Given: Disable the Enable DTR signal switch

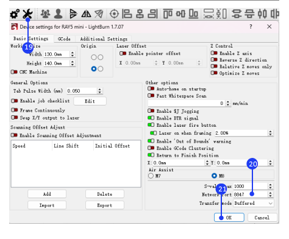Looking at the screenshot, I should (151, 118).
